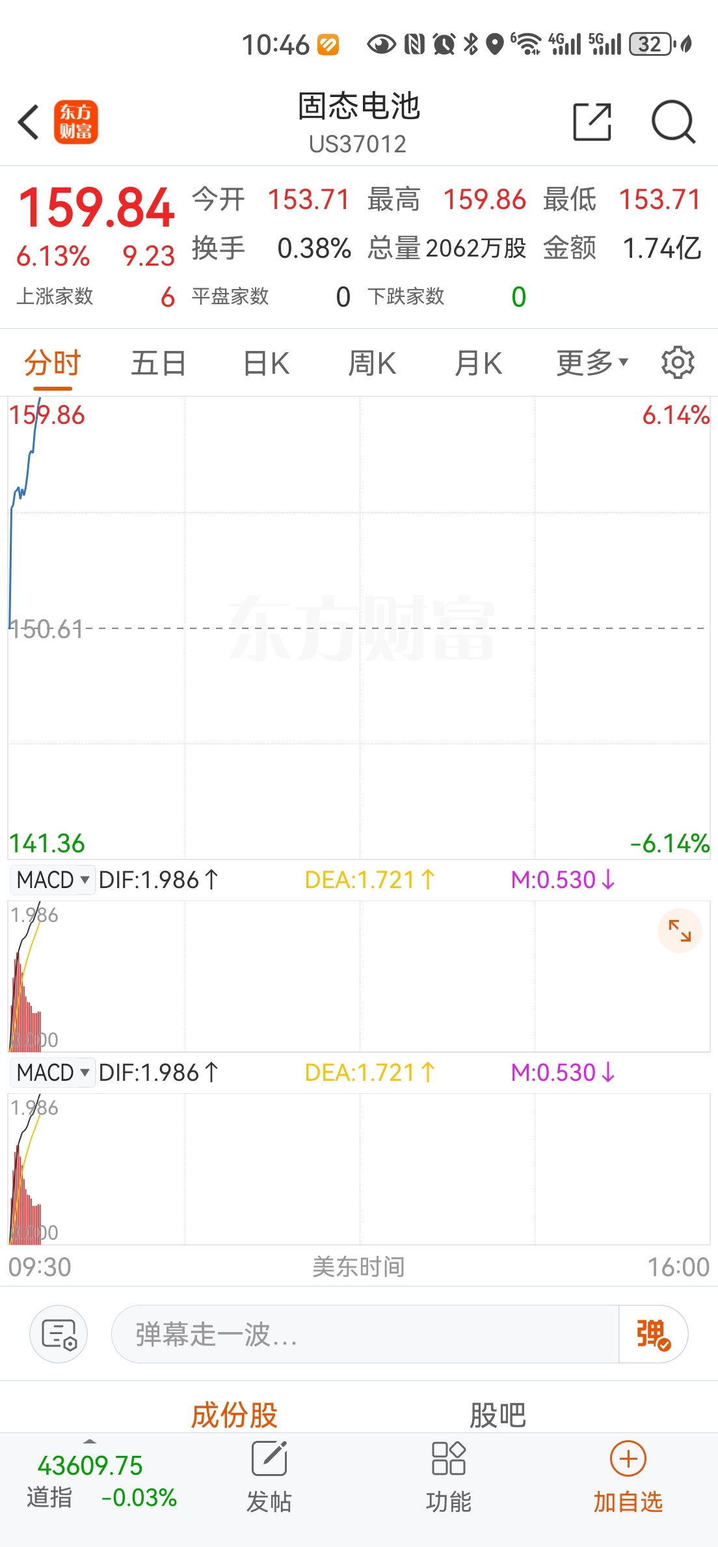Open the first MACD indicator dropdown
The height and width of the screenshot is (1547, 718).
pos(53,880)
